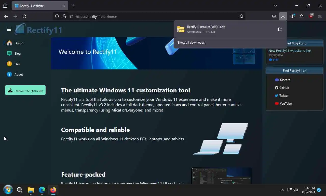Open site permissions icon in address bar
The height and width of the screenshot is (196, 326).
click(71, 16)
